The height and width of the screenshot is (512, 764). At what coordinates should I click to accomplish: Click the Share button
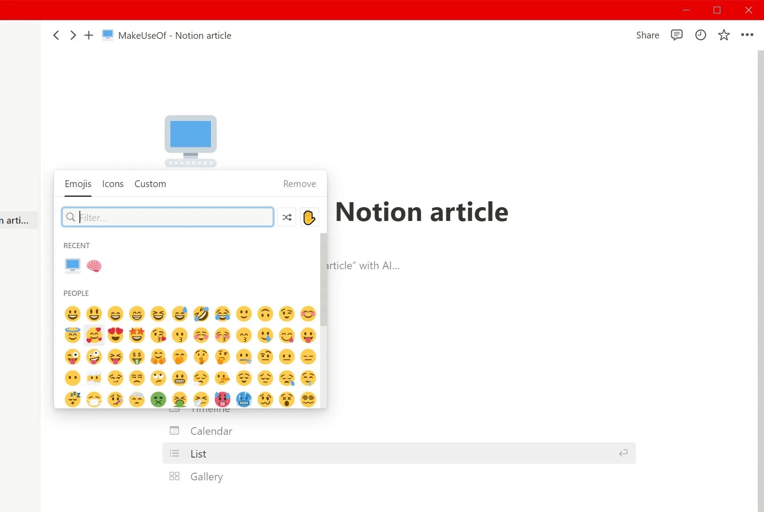tap(648, 35)
